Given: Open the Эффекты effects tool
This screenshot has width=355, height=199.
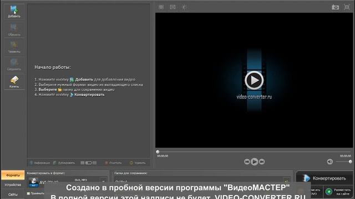Looking at the screenshot, I should coord(14,47).
